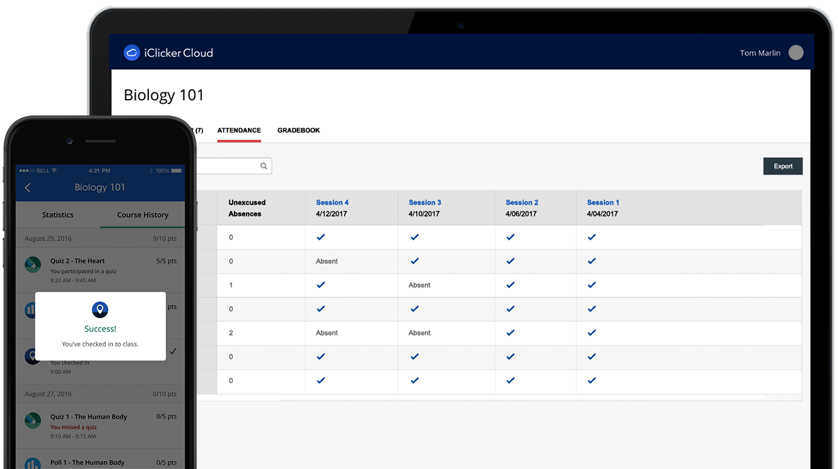This screenshot has height=469, width=838.
Task: Tap the Bluetooth icon in the phone status bar
Action: pos(152,171)
